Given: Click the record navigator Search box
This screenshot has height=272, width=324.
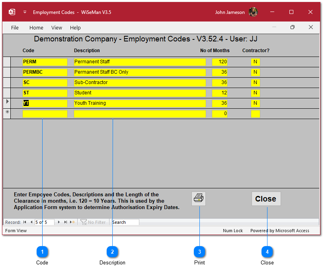Looking at the screenshot, I should (125, 222).
